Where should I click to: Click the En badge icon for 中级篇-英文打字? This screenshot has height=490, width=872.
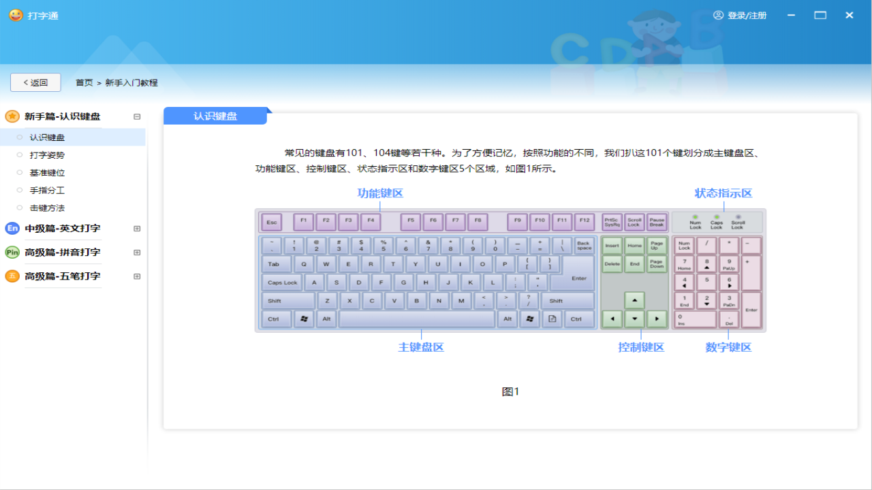tap(12, 228)
